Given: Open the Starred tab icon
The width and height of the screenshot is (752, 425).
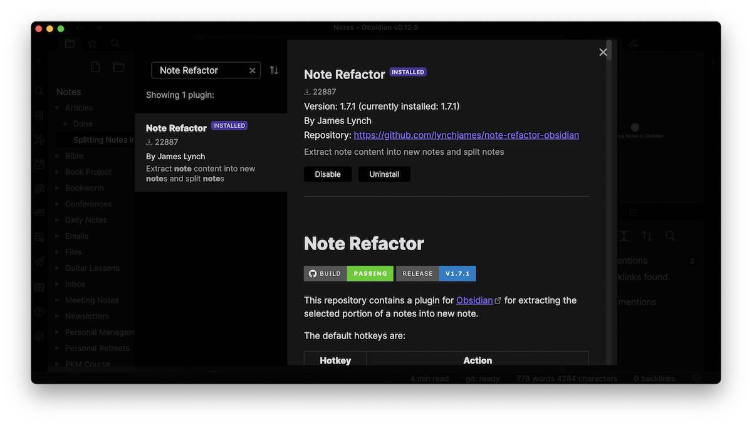Looking at the screenshot, I should pos(92,43).
